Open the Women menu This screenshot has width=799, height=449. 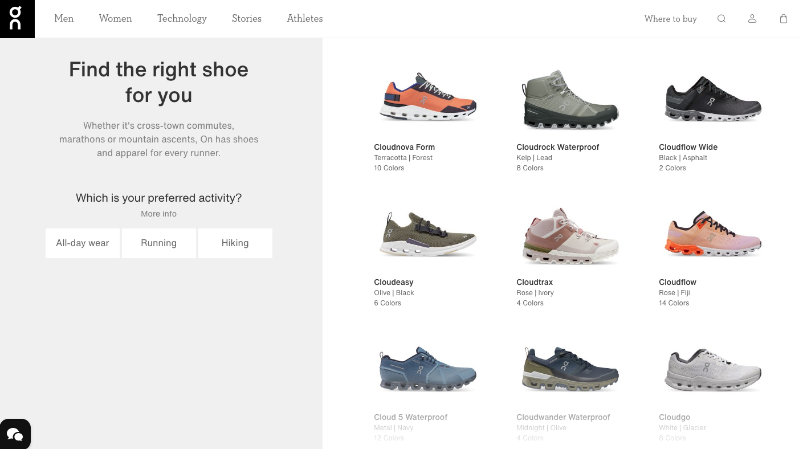[115, 19]
